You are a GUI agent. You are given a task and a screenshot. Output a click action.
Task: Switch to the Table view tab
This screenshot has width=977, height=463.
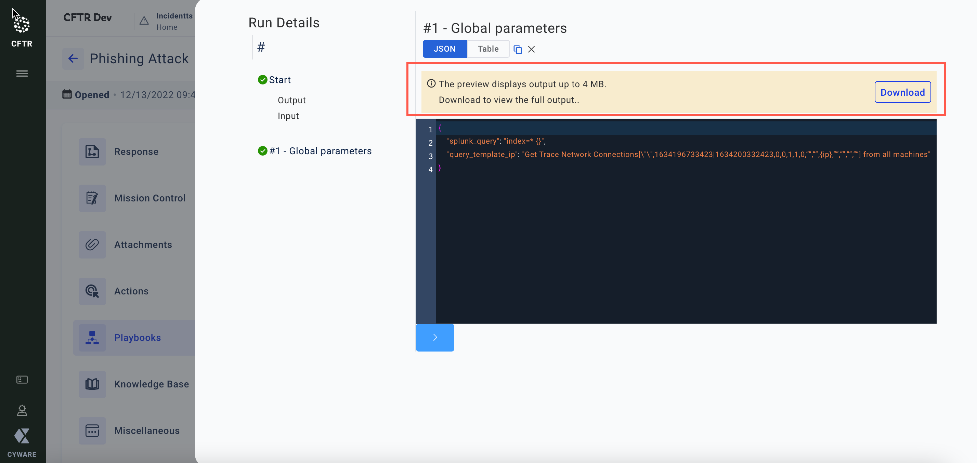[488, 49]
